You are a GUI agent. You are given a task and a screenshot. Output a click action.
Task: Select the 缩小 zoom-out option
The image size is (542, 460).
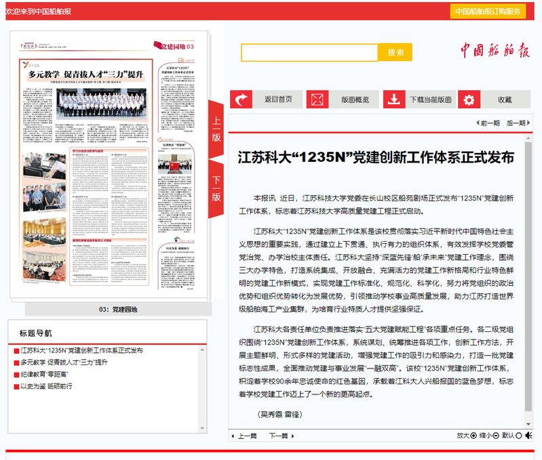497,436
